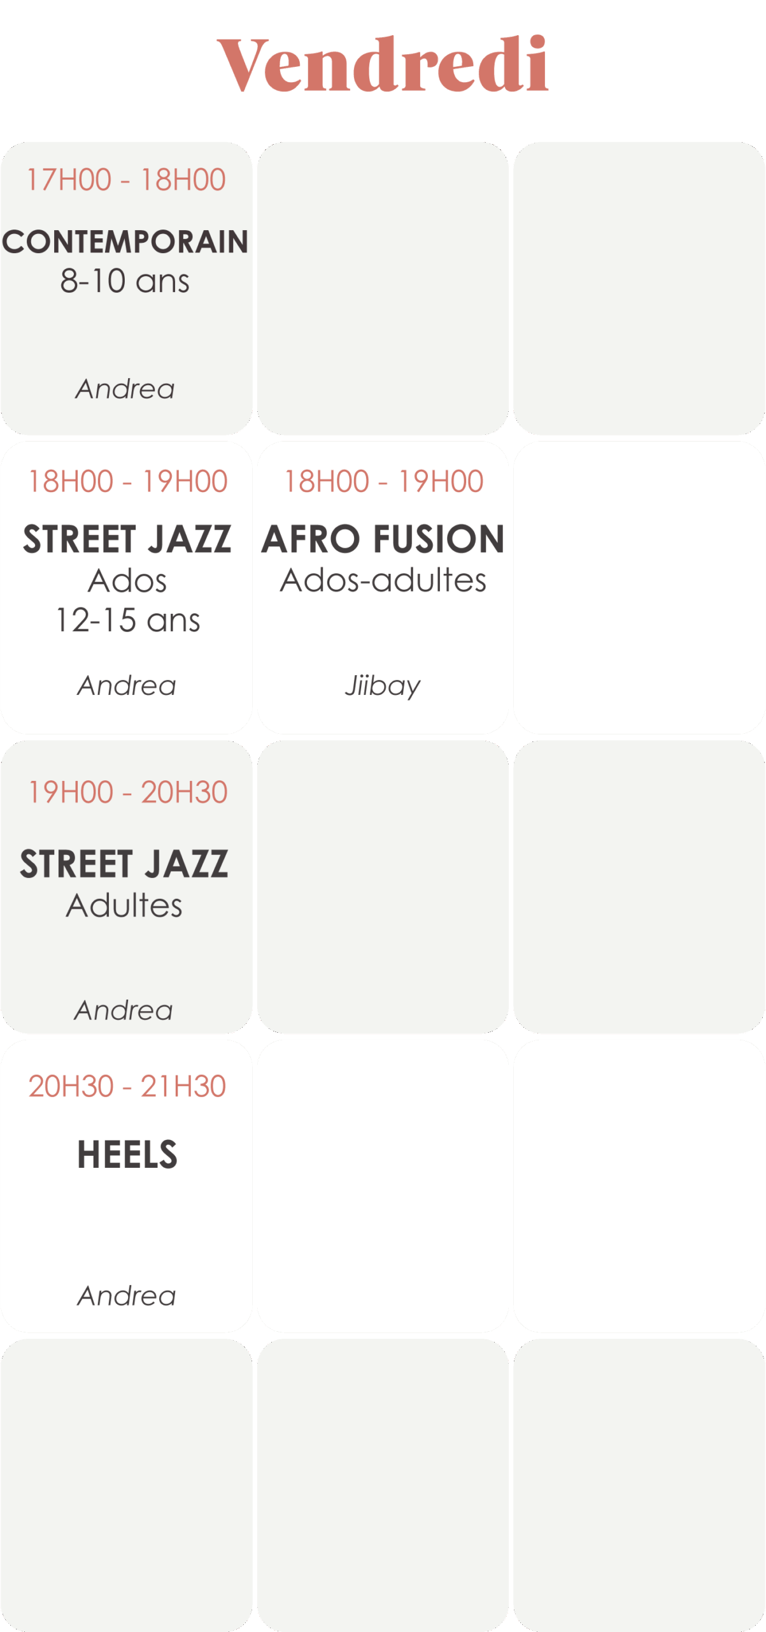766x1632 pixels.
Task: Open the Street Jazz Ados 12-15 ans card
Action: (126, 587)
